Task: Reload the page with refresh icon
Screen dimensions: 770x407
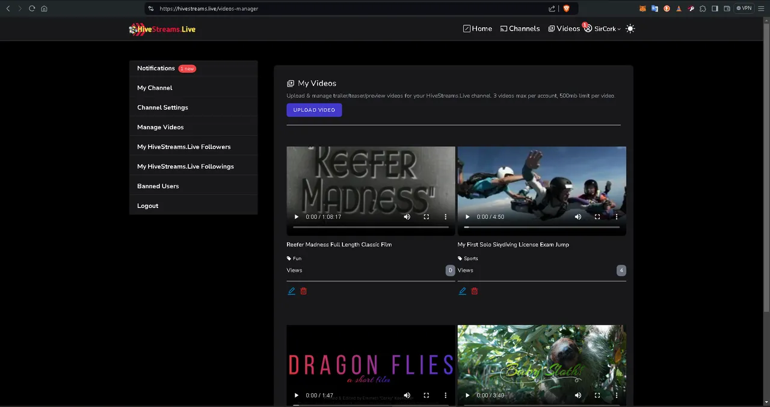Action: click(32, 8)
